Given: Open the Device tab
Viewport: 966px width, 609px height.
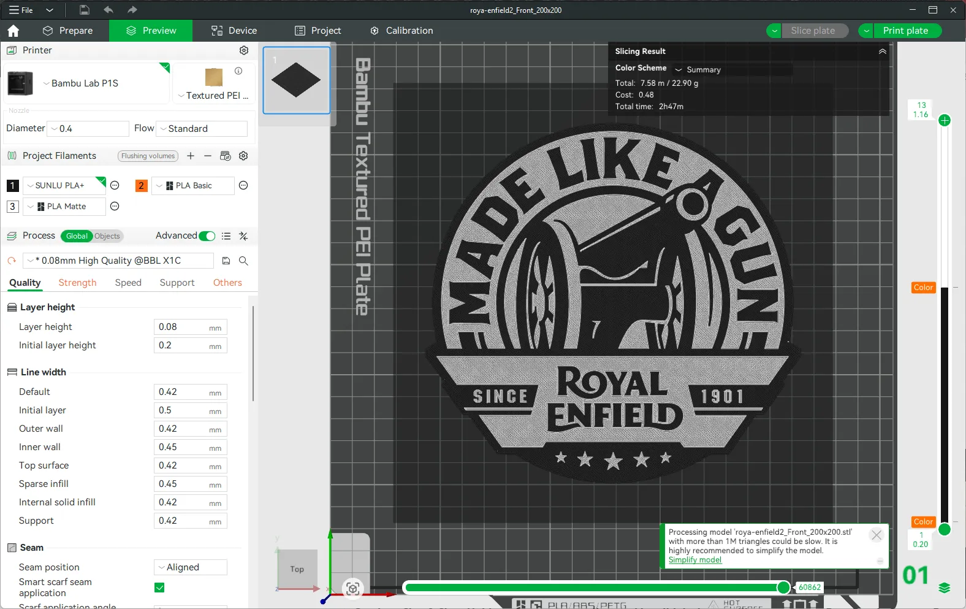Looking at the screenshot, I should pyautogui.click(x=234, y=31).
